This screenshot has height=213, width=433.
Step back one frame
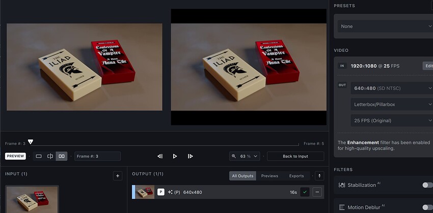pos(160,156)
